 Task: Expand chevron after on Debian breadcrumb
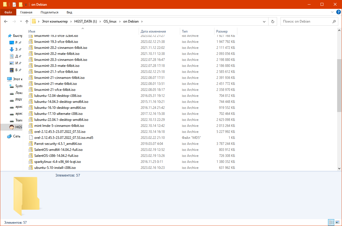coord(142,21)
